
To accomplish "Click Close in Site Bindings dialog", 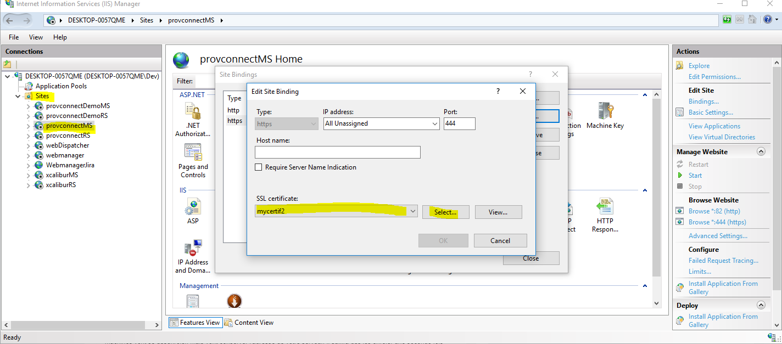I will (531, 258).
